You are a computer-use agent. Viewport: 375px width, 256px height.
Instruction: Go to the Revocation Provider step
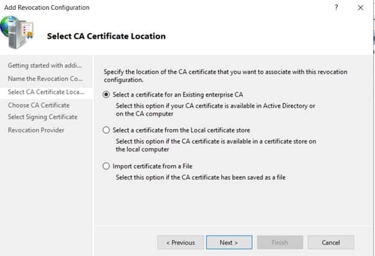pos(36,130)
